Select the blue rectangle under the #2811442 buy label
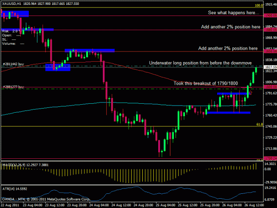Image resolution: width=277 pixels, height=208 pixels. [x=58, y=67]
